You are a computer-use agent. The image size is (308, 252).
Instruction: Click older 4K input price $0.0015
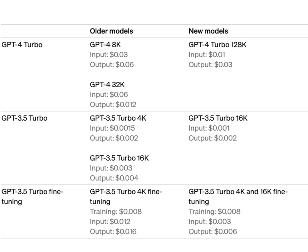pyautogui.click(x=112, y=128)
